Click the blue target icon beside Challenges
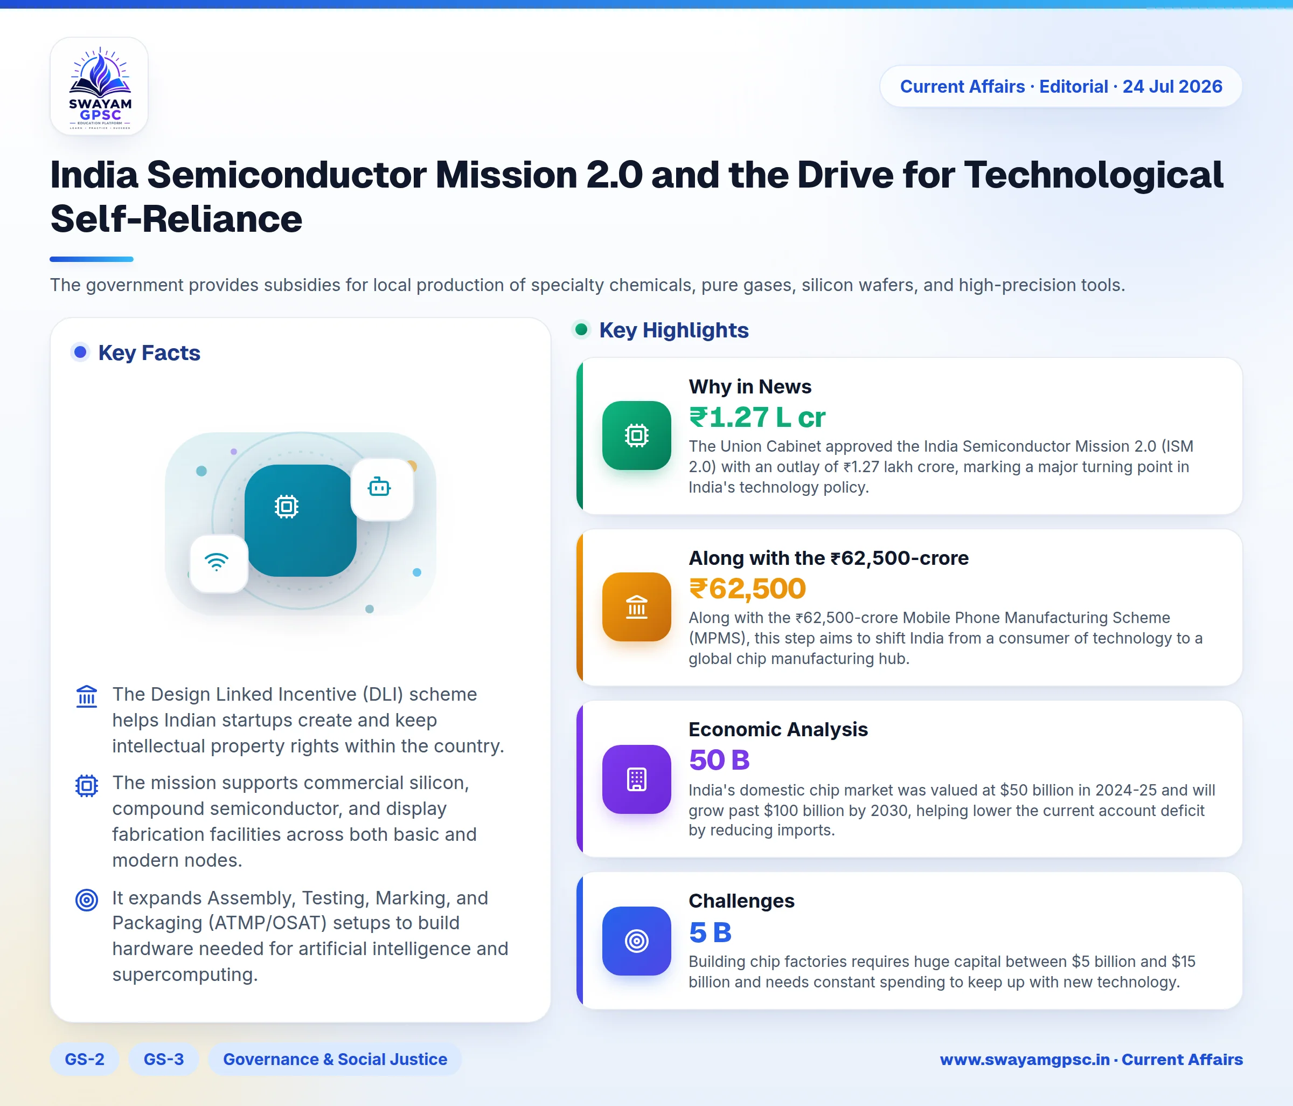This screenshot has height=1106, width=1293. tap(636, 941)
